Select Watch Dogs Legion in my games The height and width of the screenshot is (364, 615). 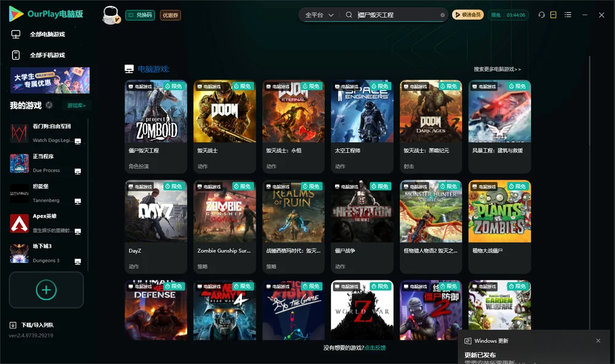click(46, 133)
